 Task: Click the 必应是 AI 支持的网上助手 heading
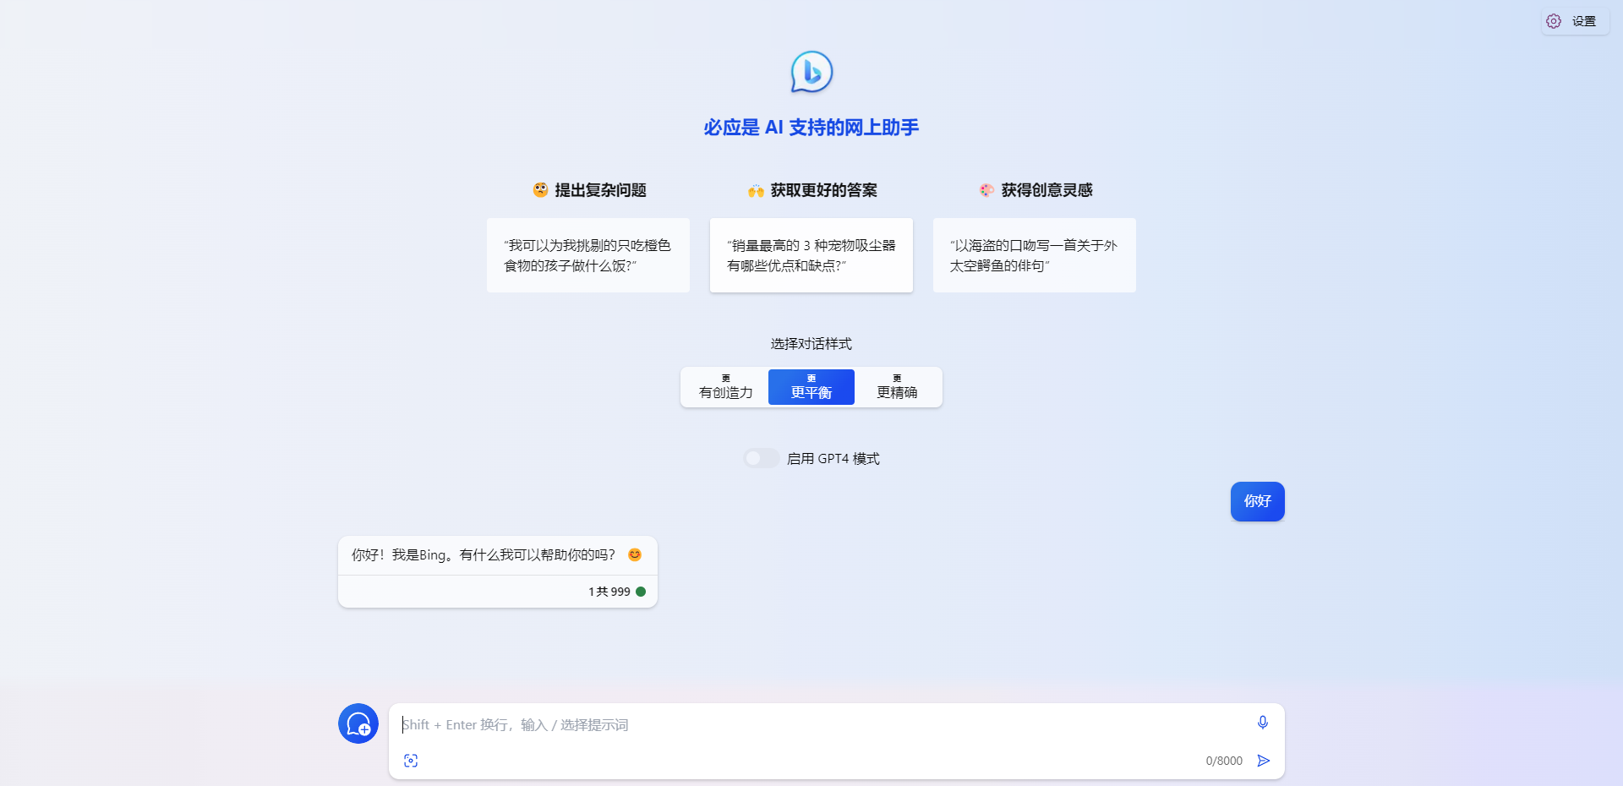tap(811, 128)
